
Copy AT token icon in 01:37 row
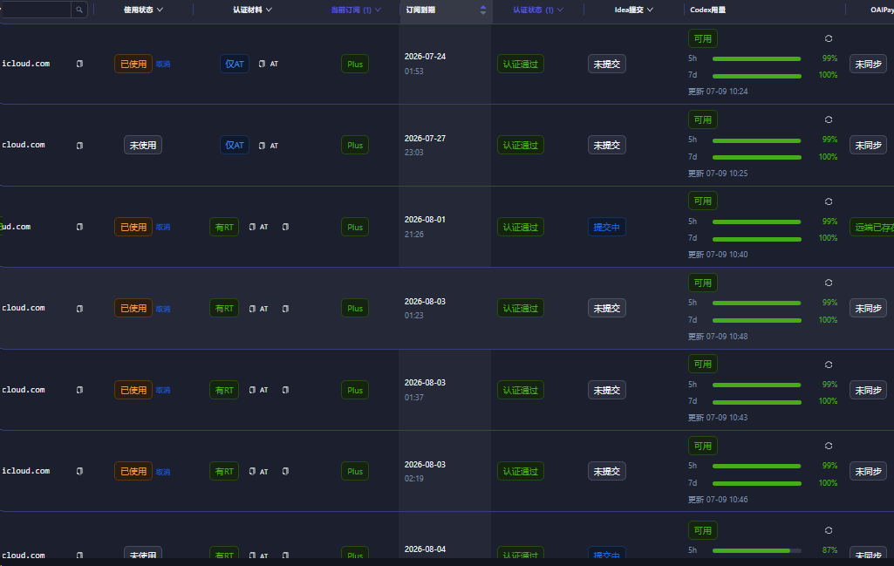pos(252,390)
